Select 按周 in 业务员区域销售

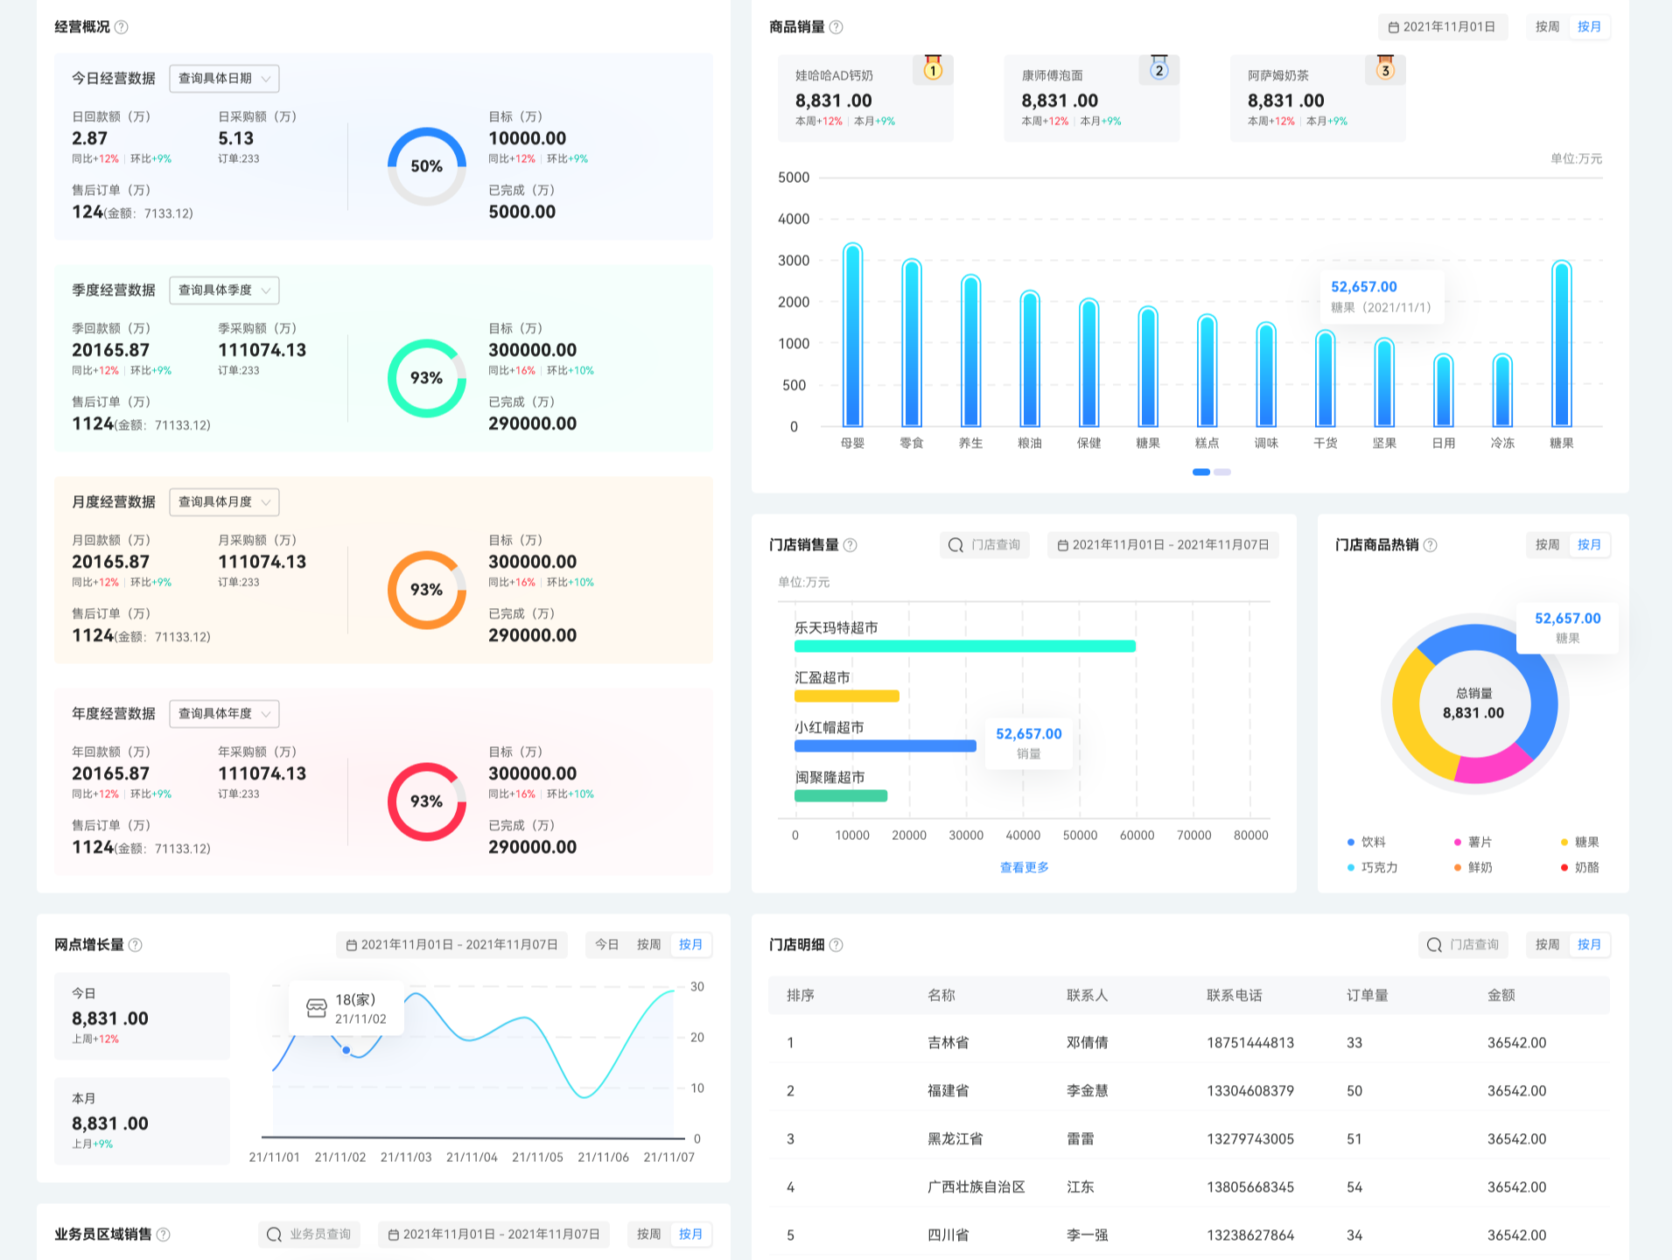(x=648, y=1235)
